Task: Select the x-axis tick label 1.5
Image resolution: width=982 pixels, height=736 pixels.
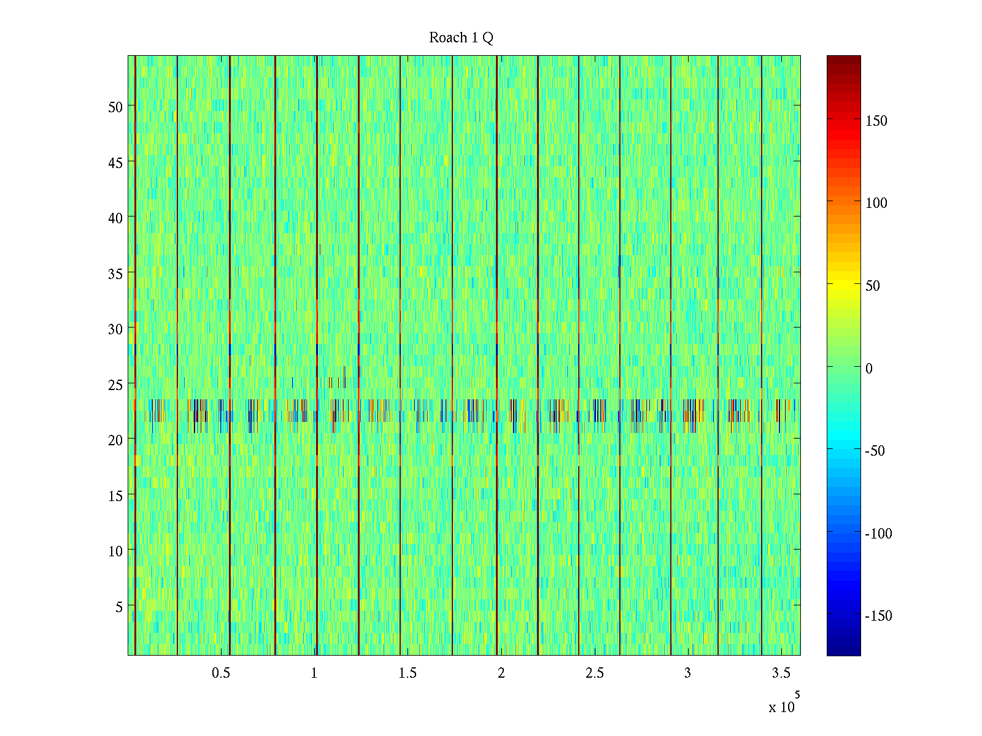Action: (408, 673)
